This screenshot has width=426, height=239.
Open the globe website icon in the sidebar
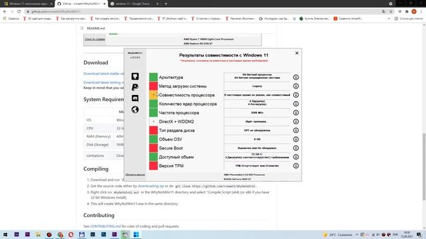tap(135, 110)
